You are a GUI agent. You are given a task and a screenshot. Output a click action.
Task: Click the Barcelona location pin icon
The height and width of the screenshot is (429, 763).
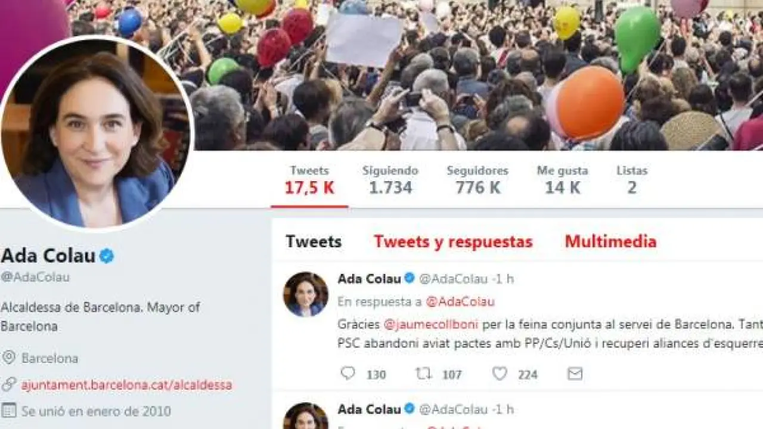pyautogui.click(x=8, y=358)
